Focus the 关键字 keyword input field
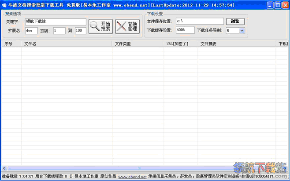The image size is (290, 181). [56, 22]
